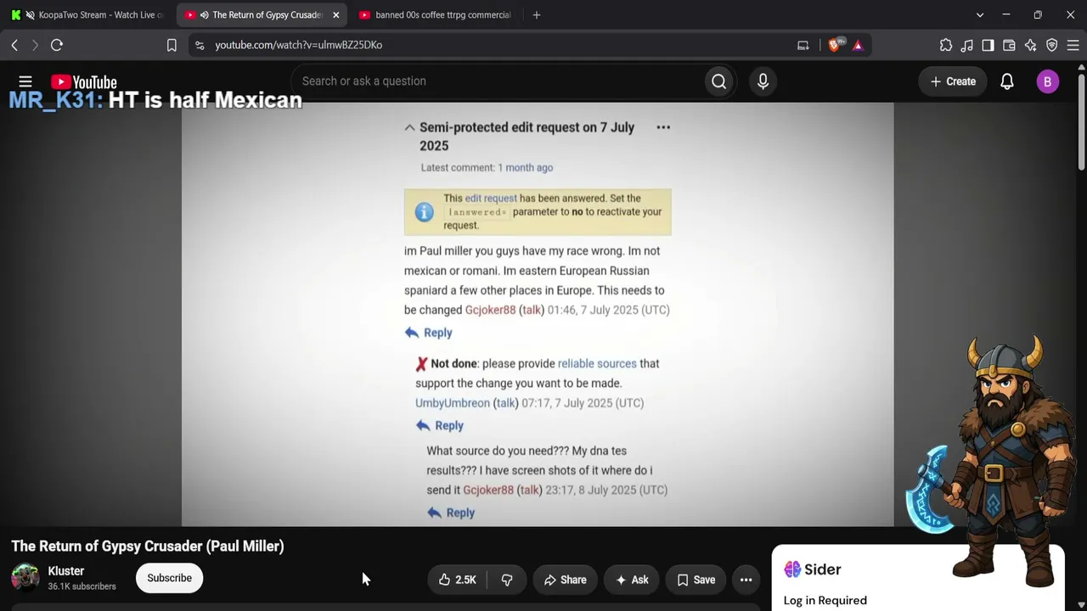Switch to banned 00s coffee ttrpg tab
The width and height of the screenshot is (1087, 611).
point(436,15)
